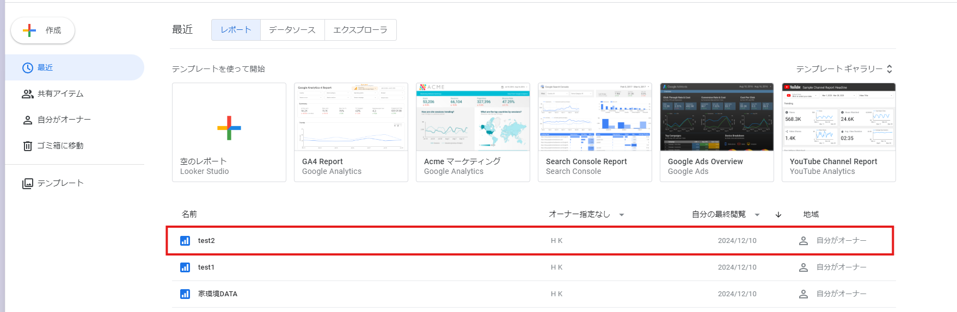Click the 2024/12/10 date in 家環境DATA row
Screen dimensions: 957x312
pyautogui.click(x=737, y=294)
